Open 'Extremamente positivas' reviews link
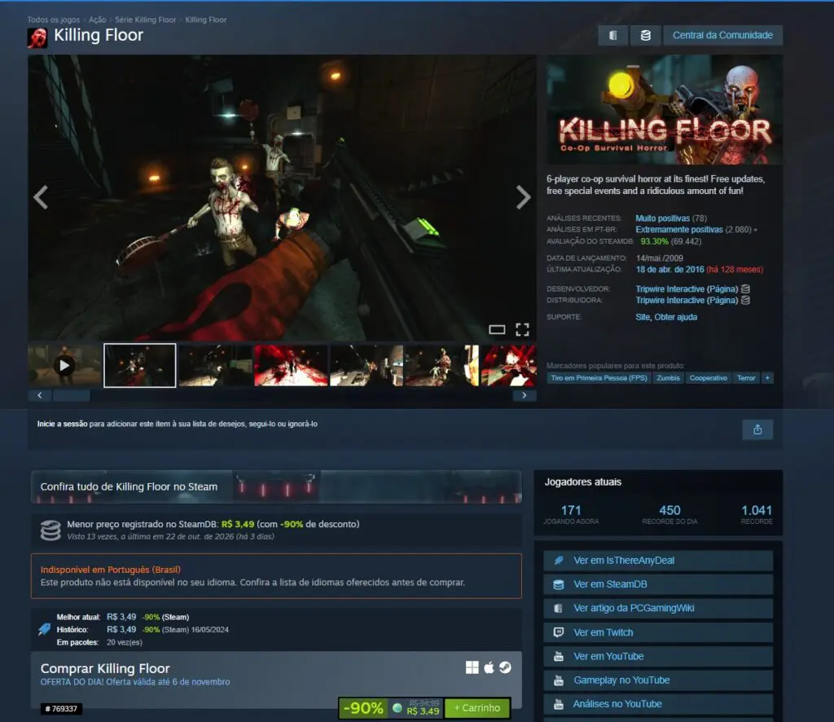This screenshot has height=722, width=834. tap(678, 230)
